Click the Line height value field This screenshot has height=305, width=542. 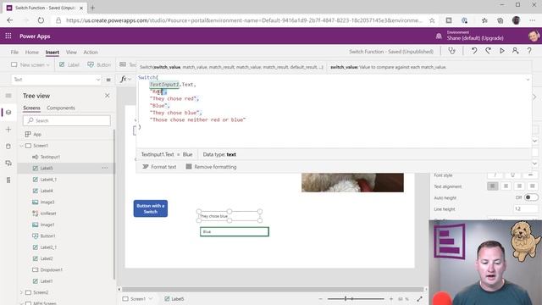point(525,209)
